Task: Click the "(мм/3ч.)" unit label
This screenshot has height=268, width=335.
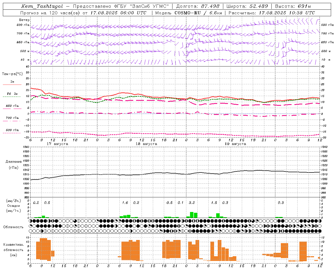Action: [x=14, y=201]
